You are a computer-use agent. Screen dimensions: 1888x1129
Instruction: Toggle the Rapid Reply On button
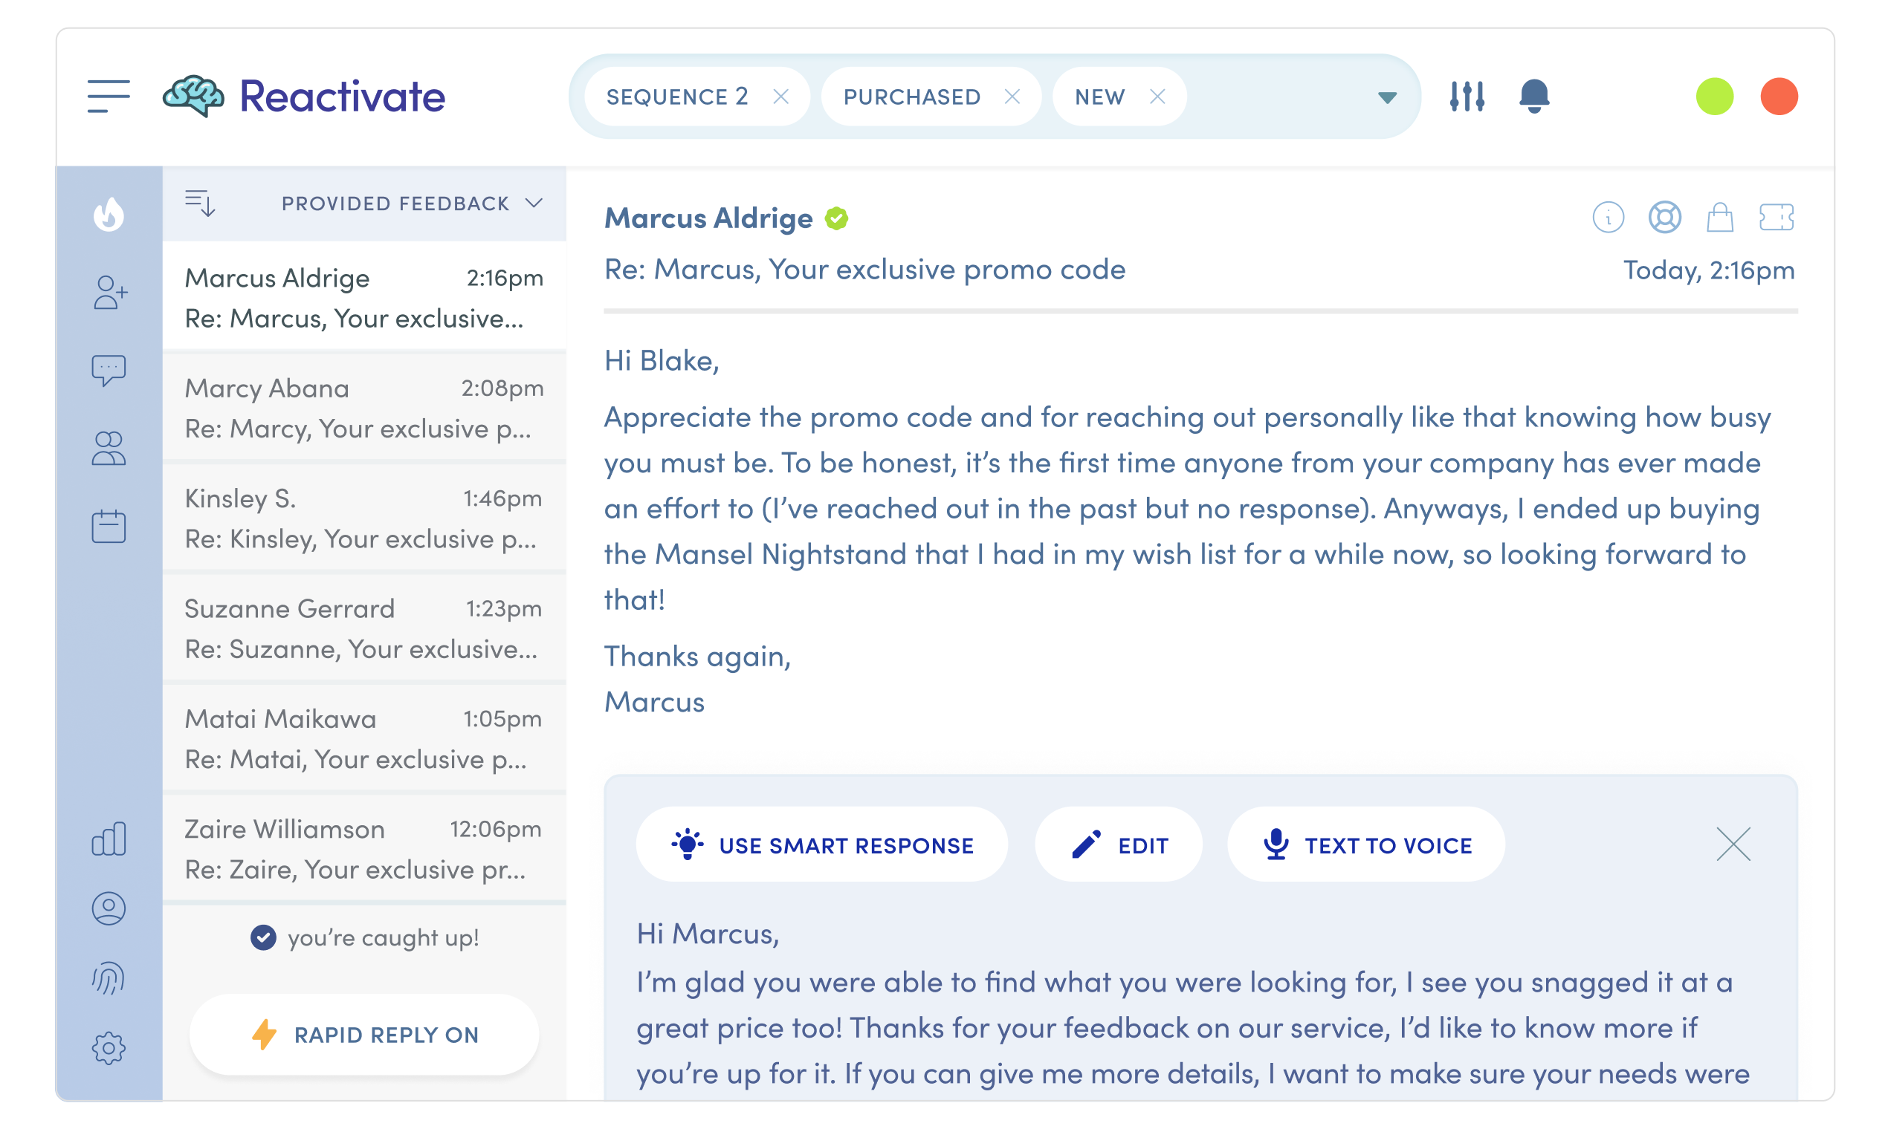pyautogui.click(x=364, y=1035)
